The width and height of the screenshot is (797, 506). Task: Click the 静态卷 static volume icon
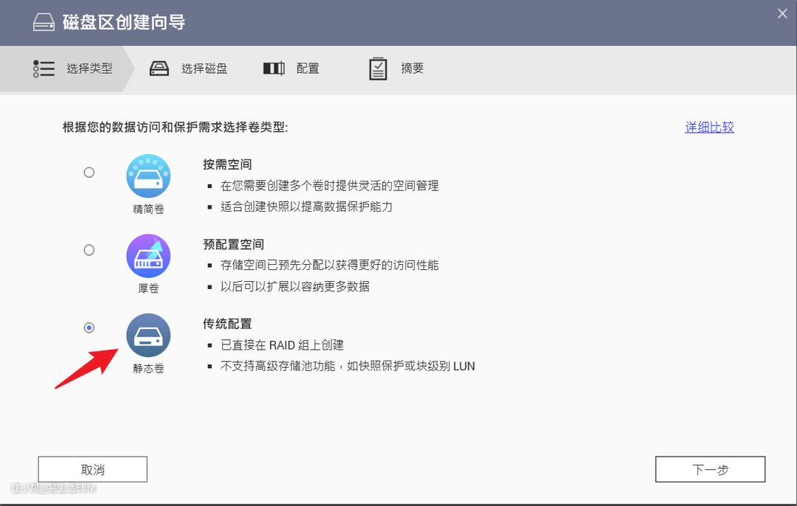pyautogui.click(x=148, y=336)
